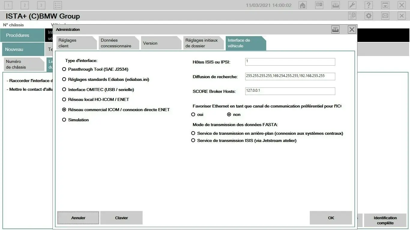This screenshot has width=410, height=230.
Task: Open the dual-page display icon in top bar
Action: (319, 5)
